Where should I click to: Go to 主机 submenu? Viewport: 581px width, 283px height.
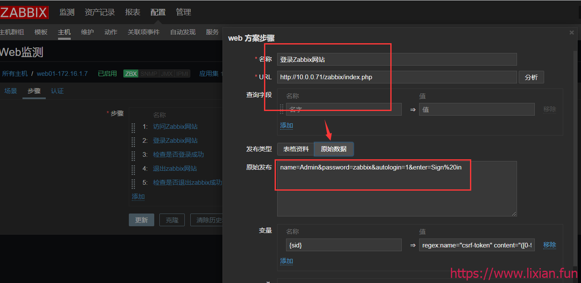point(64,32)
